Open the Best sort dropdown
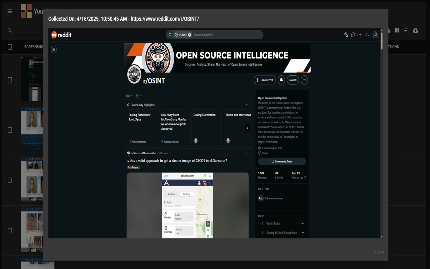Viewport: 430px width, 269px height. tap(129, 96)
